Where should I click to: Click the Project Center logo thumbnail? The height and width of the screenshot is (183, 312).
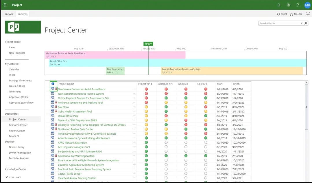pyautogui.click(x=23, y=26)
